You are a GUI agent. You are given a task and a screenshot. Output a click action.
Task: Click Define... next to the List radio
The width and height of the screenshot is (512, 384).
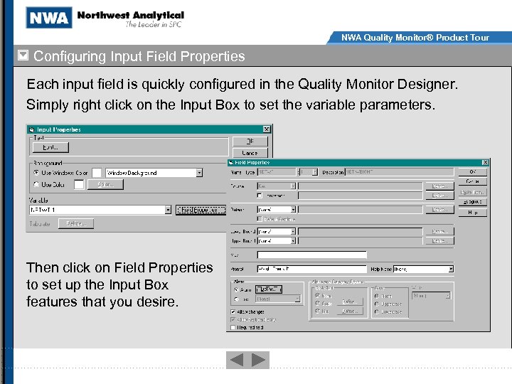(349, 311)
